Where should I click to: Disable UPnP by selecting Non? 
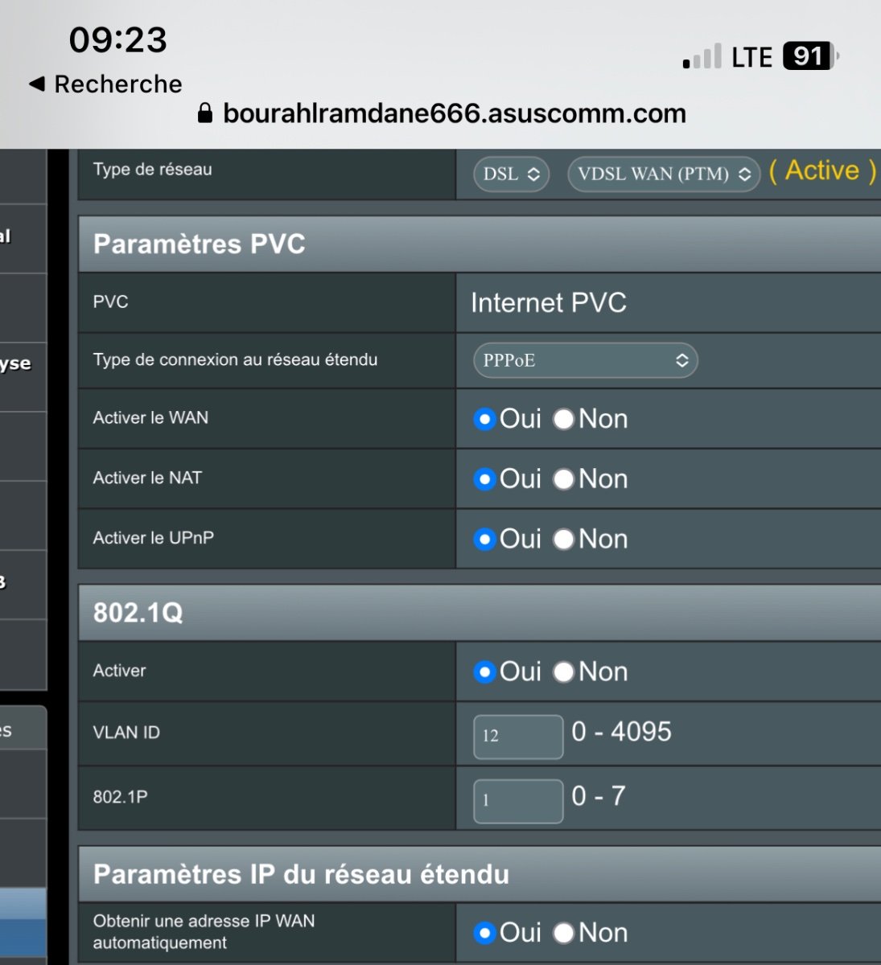(x=565, y=539)
